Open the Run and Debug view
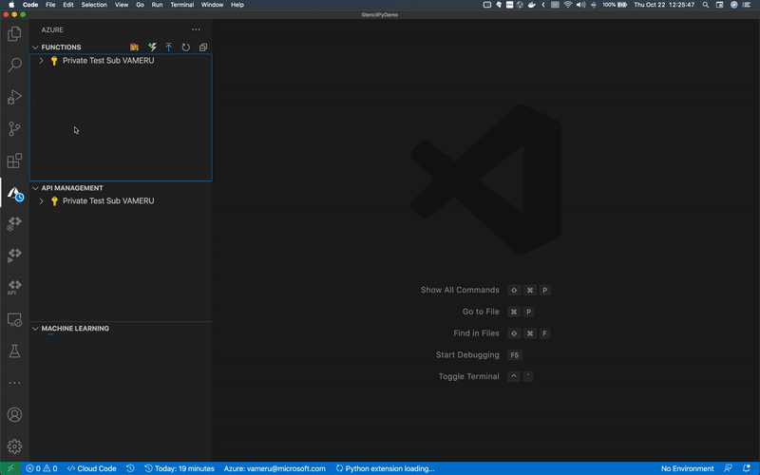The width and height of the screenshot is (760, 475). point(14,97)
